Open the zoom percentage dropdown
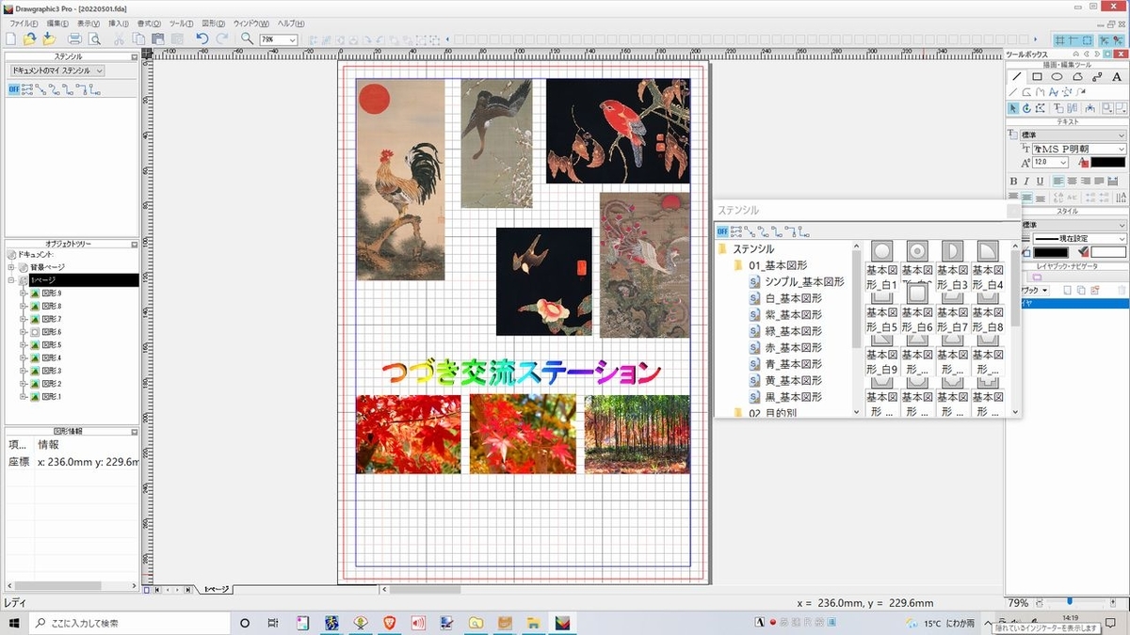This screenshot has height=635, width=1130. [x=292, y=40]
